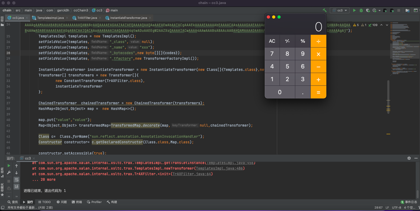
Task: Toggle soft-wrap in the run console
Action: click(x=16, y=180)
